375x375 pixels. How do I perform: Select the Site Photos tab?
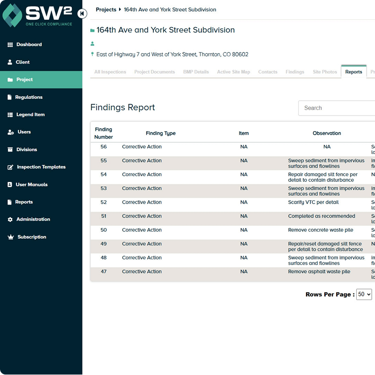(325, 72)
